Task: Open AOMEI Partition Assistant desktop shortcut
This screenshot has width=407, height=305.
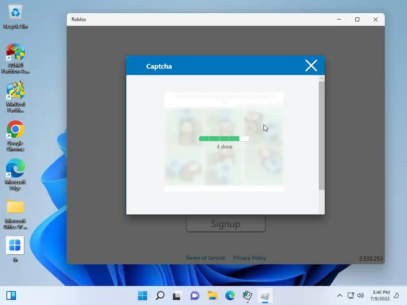Action: [x=16, y=59]
